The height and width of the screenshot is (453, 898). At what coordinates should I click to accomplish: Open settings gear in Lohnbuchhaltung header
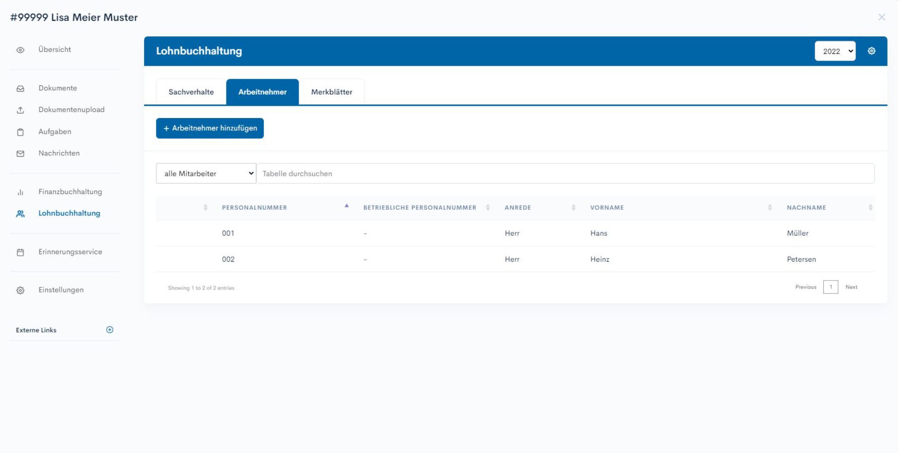[872, 51]
